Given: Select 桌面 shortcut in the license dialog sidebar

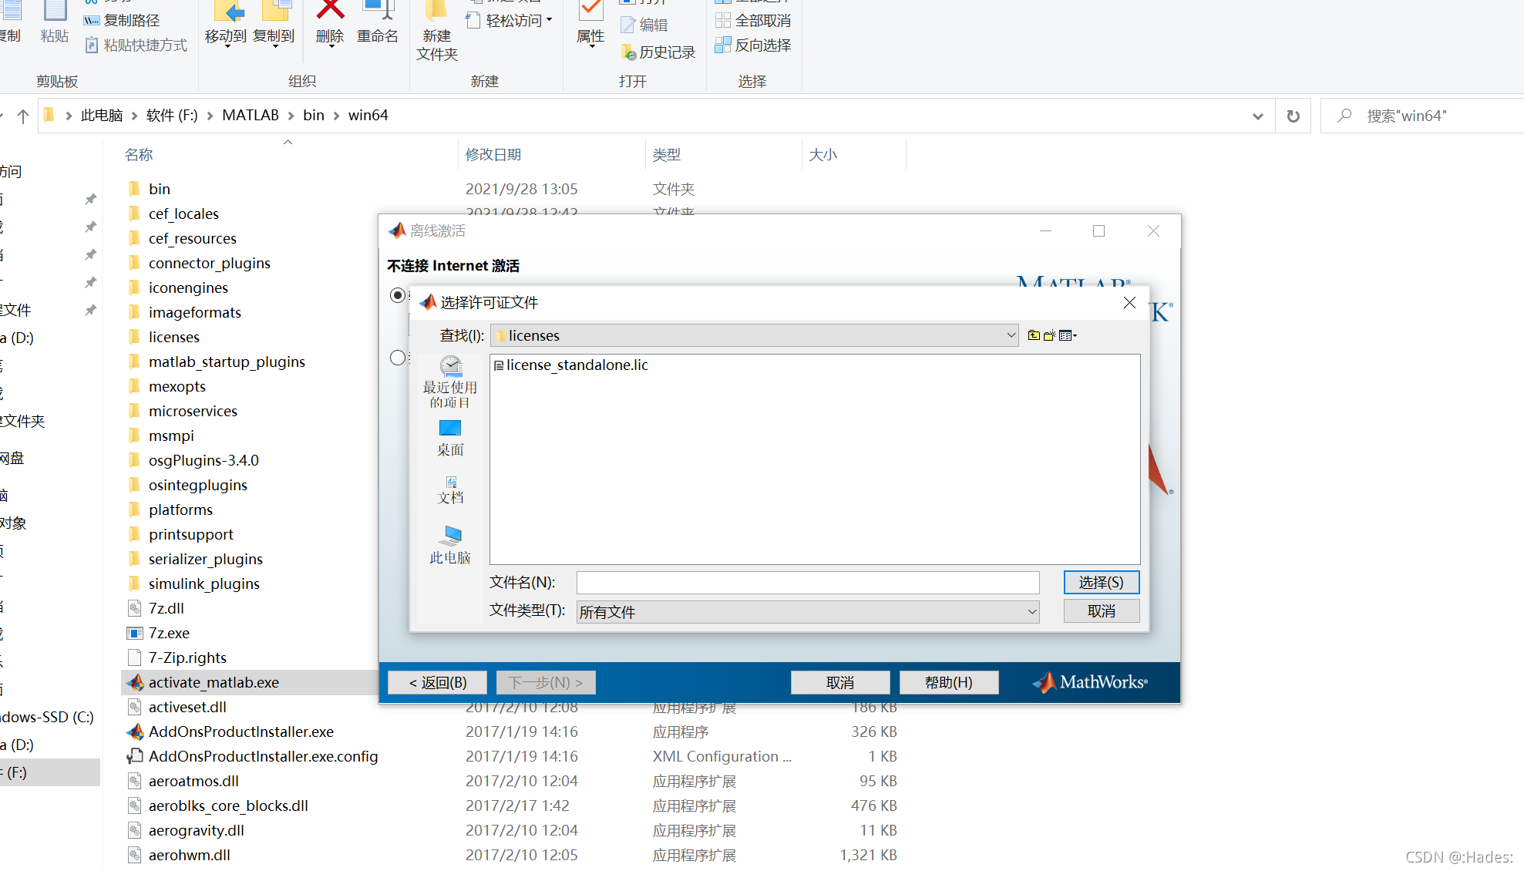Looking at the screenshot, I should click(x=450, y=437).
